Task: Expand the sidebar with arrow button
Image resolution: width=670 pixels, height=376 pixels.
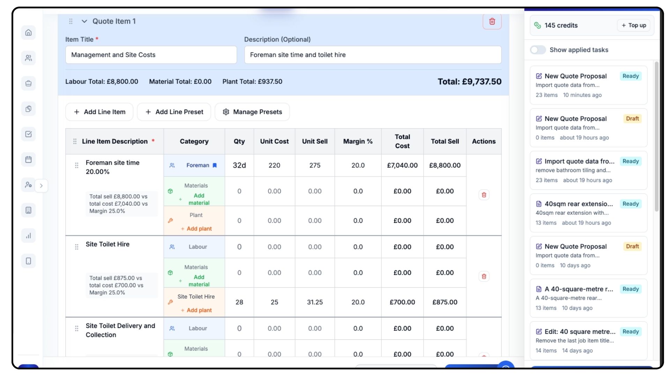Action: point(41,186)
